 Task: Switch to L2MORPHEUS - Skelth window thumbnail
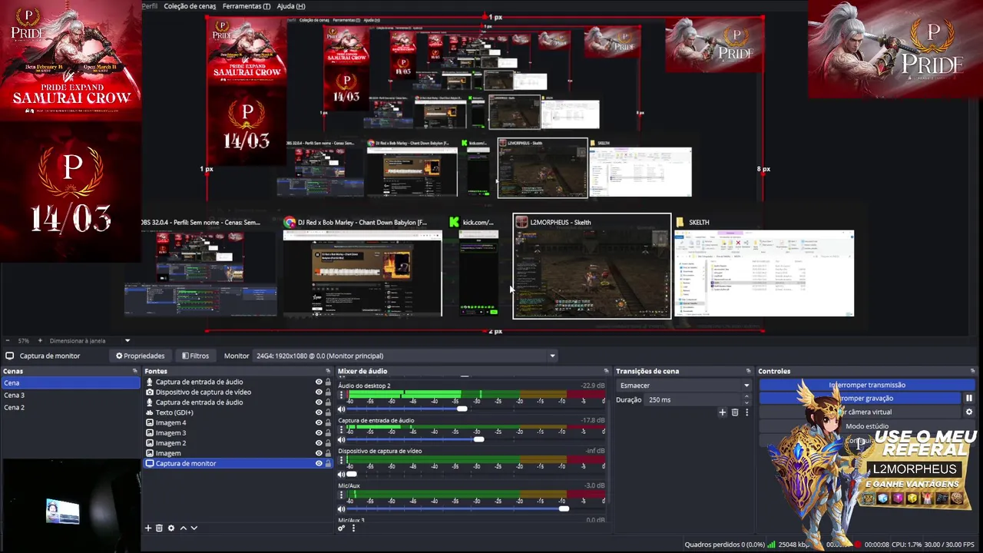pyautogui.click(x=591, y=266)
